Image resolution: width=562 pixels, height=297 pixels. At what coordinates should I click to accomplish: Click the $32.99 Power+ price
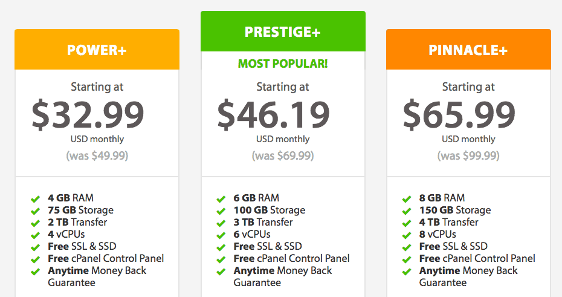pyautogui.click(x=88, y=114)
